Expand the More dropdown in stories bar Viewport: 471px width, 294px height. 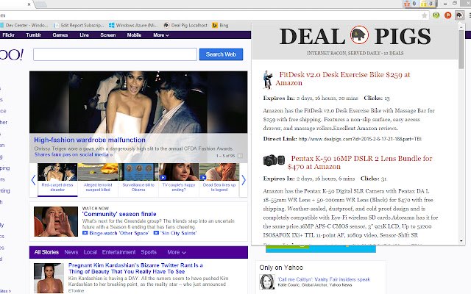(177, 252)
